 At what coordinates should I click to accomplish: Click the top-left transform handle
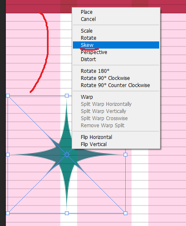tap(8, 95)
